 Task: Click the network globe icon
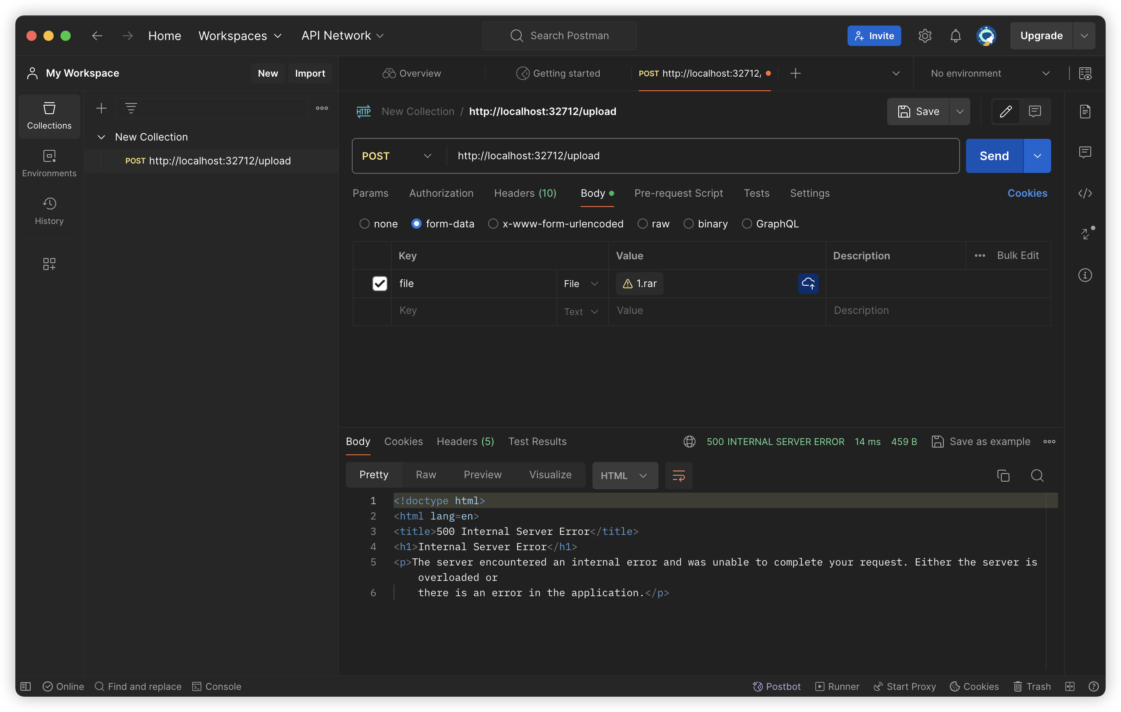coord(690,441)
